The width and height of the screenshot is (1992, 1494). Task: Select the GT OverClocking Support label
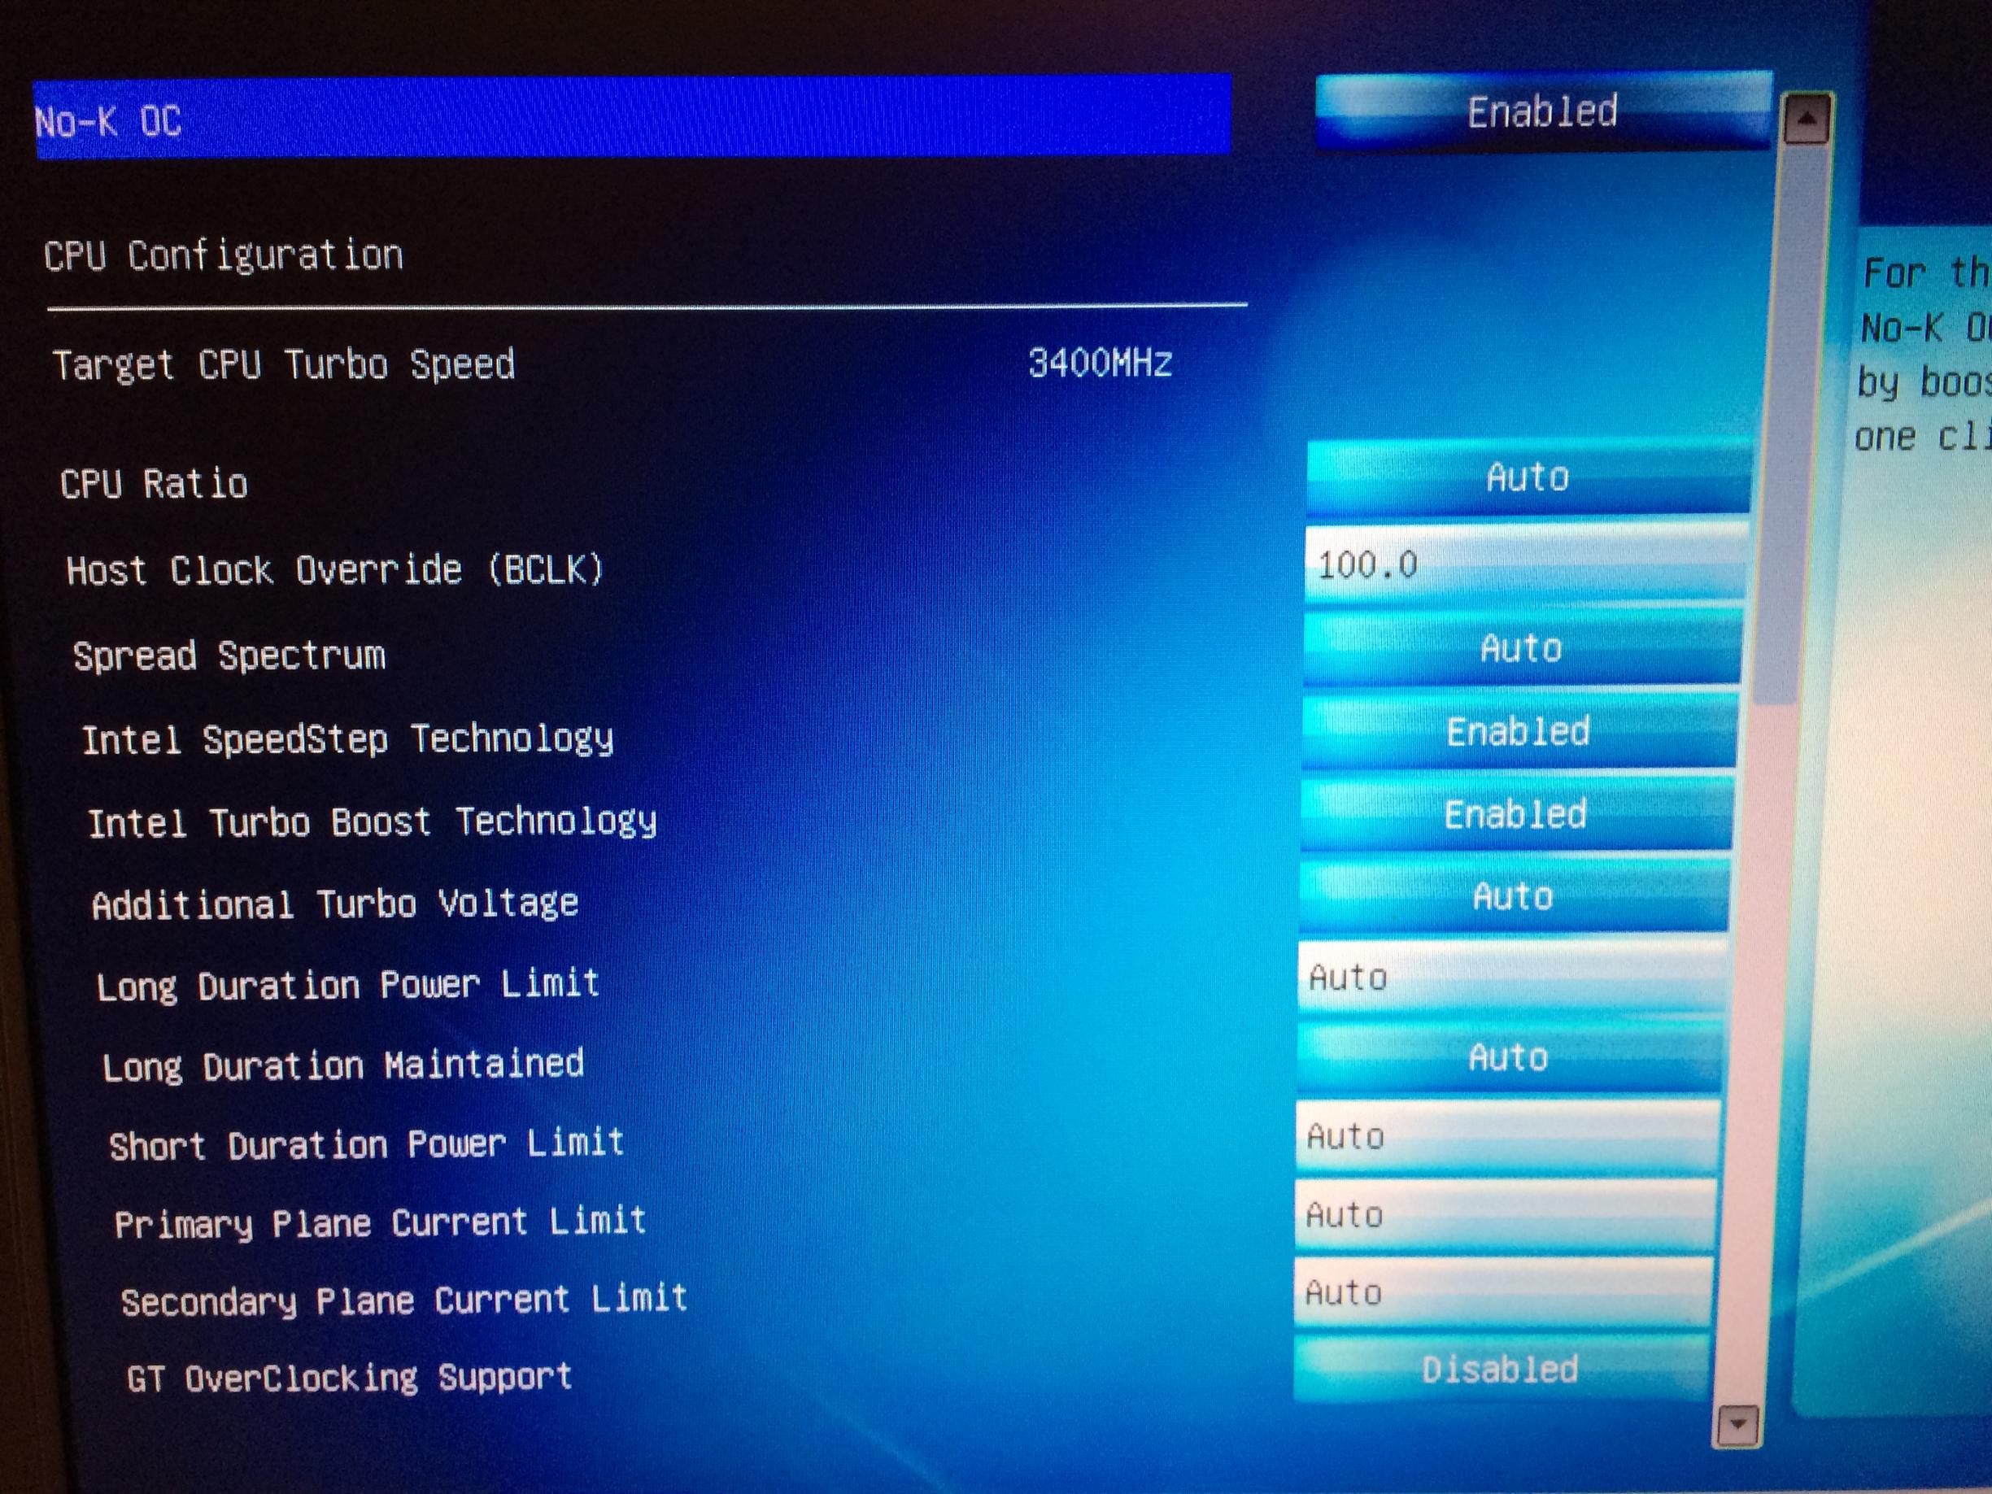tap(350, 1378)
